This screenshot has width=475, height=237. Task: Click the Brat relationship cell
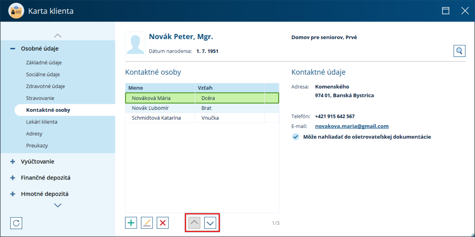point(230,108)
